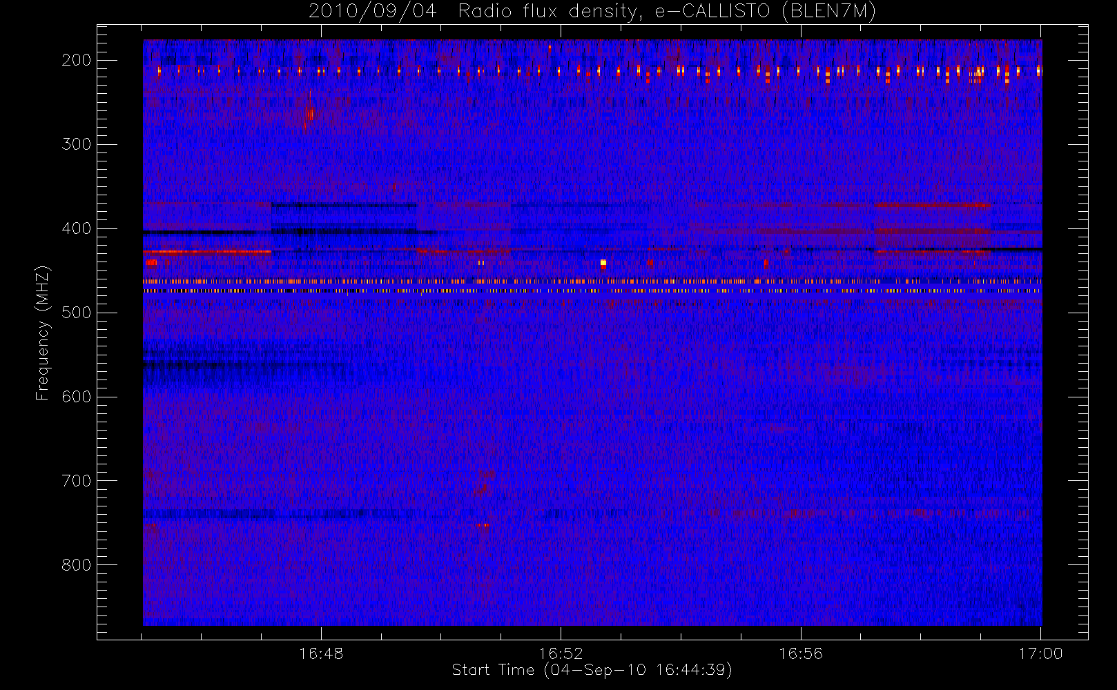
Task: Click the 17:00 time tick label
Action: [1040, 653]
